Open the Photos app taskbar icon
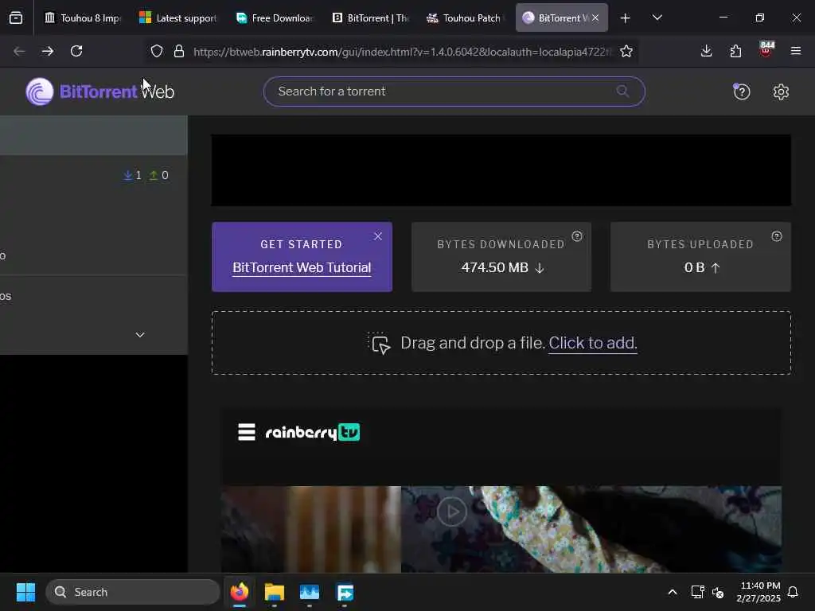 [x=310, y=592]
